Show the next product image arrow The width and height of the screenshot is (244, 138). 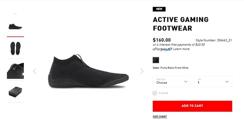142,71
